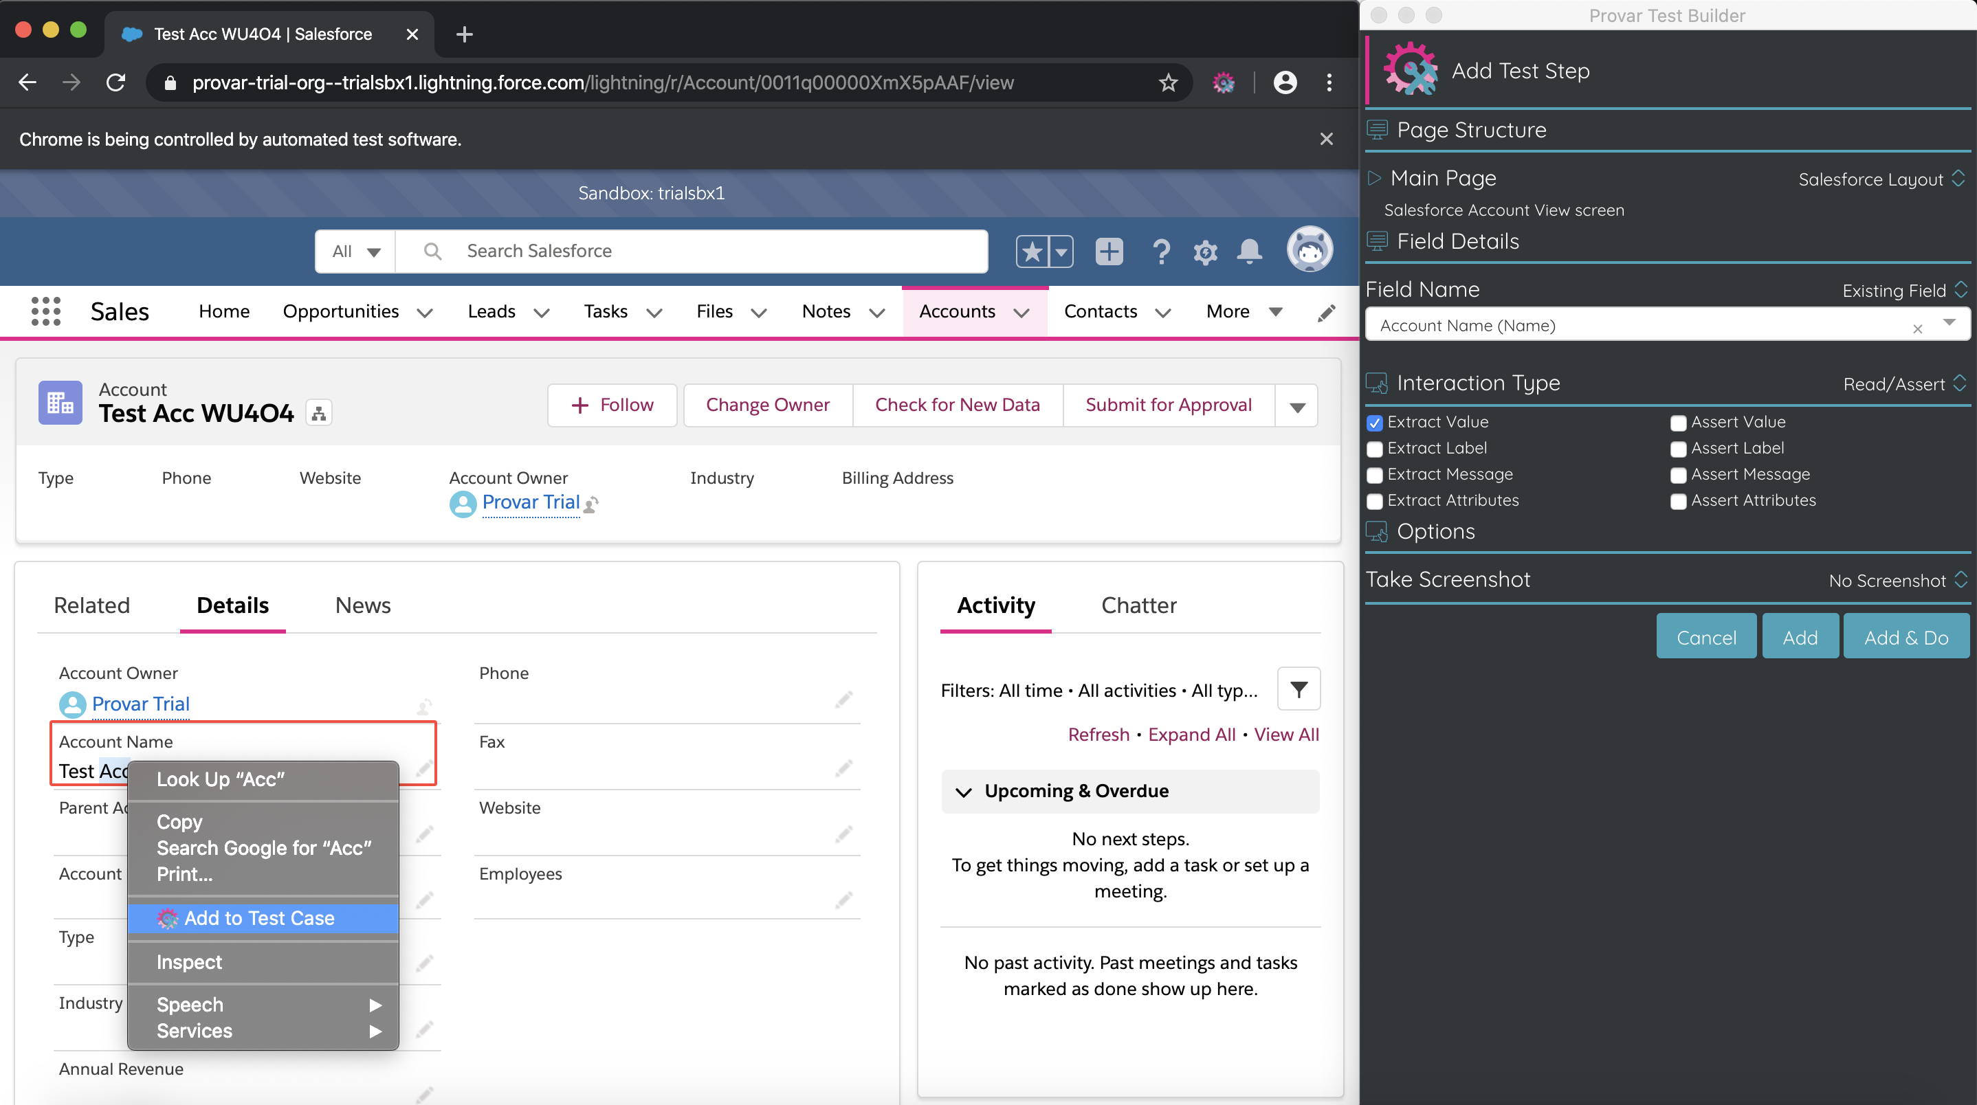Open the Salesforce Layout dropdown
Screen dimensions: 1977x1105
pos(1883,179)
